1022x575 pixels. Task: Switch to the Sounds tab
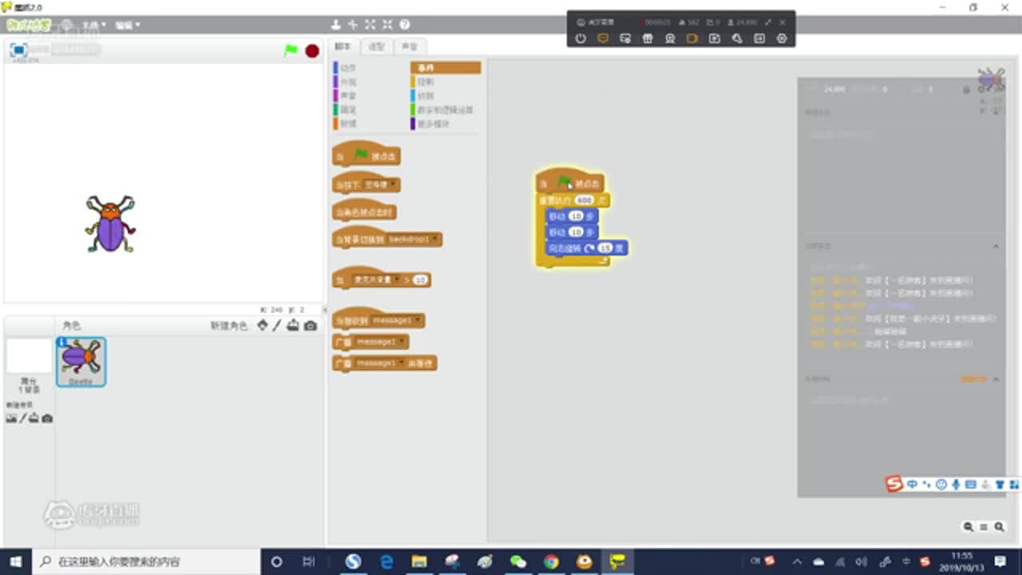click(x=409, y=46)
